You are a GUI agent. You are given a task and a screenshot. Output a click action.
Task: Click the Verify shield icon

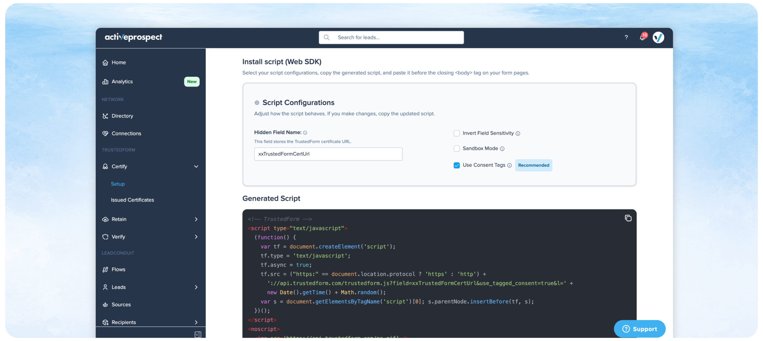tap(105, 237)
